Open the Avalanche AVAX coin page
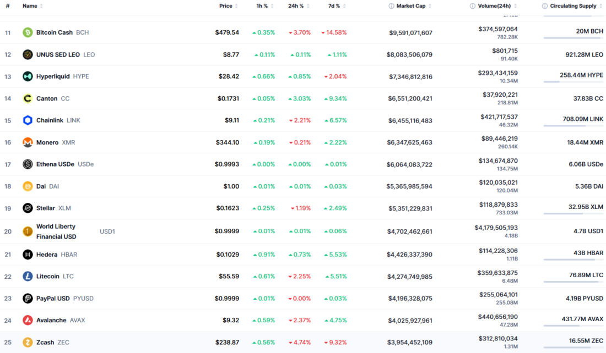The height and width of the screenshot is (353, 606). coord(60,320)
